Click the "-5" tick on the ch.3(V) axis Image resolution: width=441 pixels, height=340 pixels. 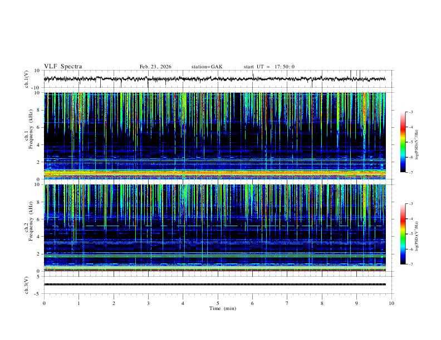point(37,294)
